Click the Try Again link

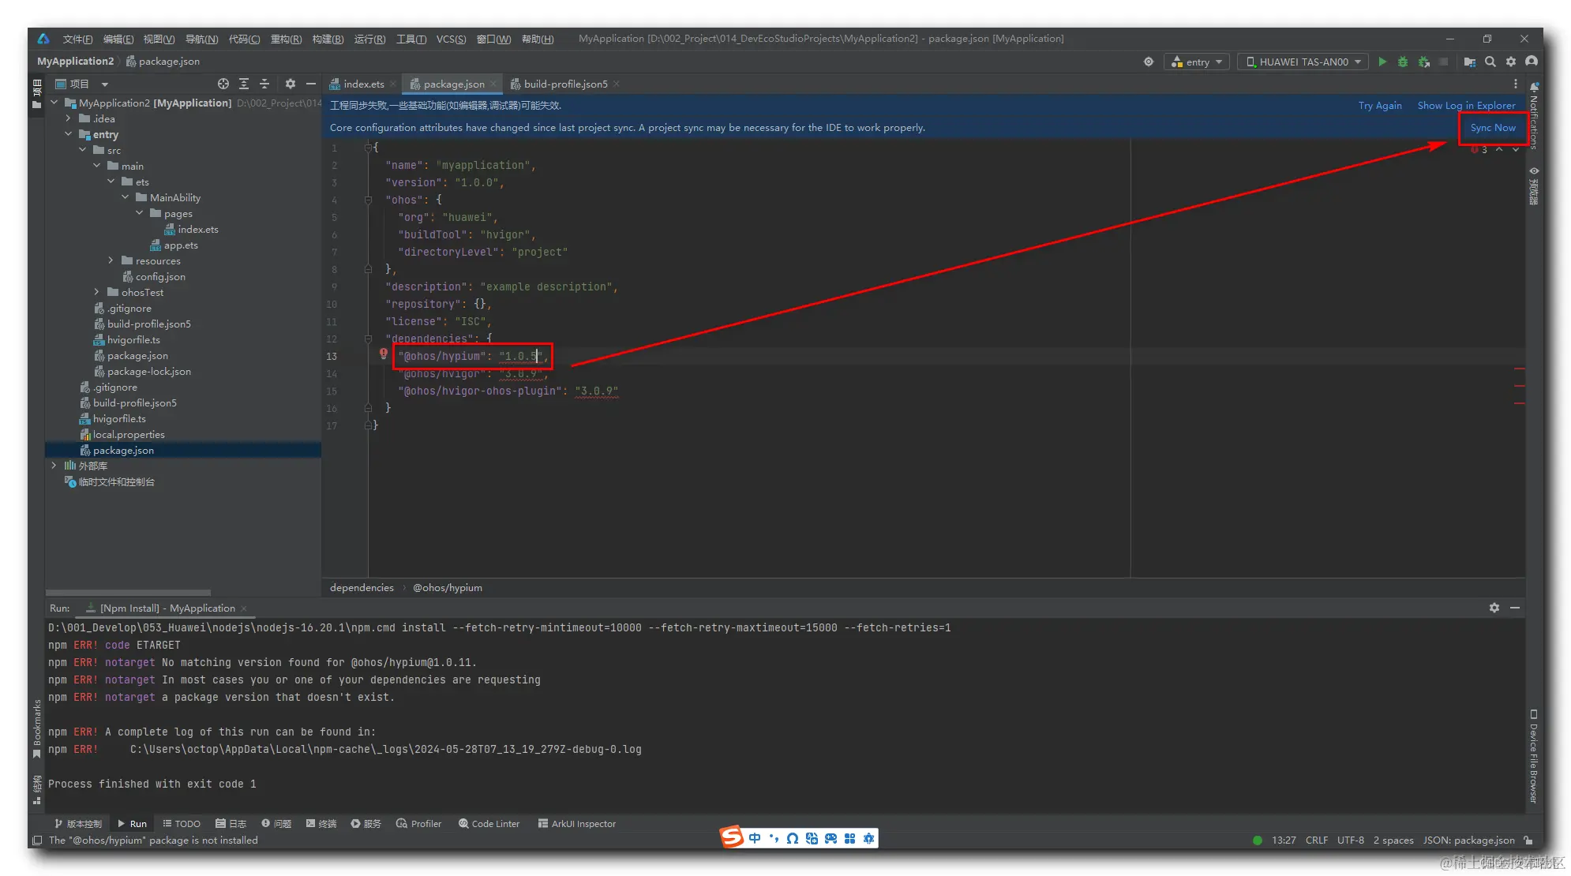point(1379,106)
